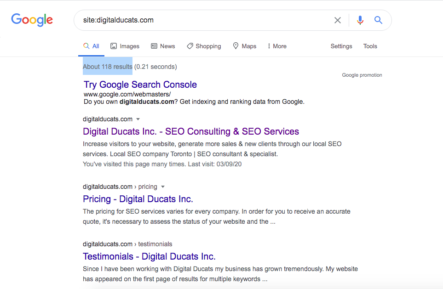The height and width of the screenshot is (289, 443).
Task: Open Digital Ducats Inc. SEO Consulting result
Action: [x=191, y=131]
